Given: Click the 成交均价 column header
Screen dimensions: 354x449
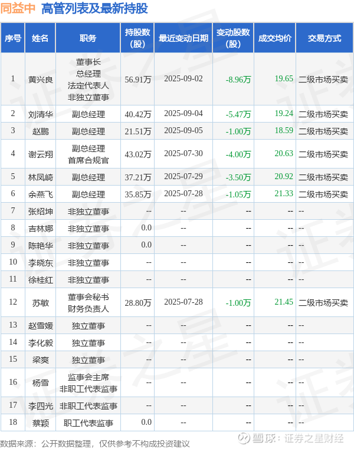Looking at the screenshot, I should [x=274, y=38].
